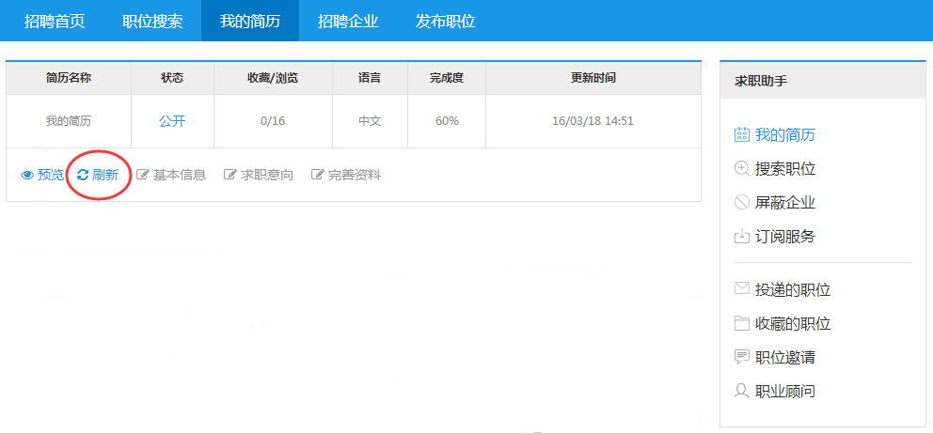Click the magnifier icon for 搜索职位

(x=741, y=168)
